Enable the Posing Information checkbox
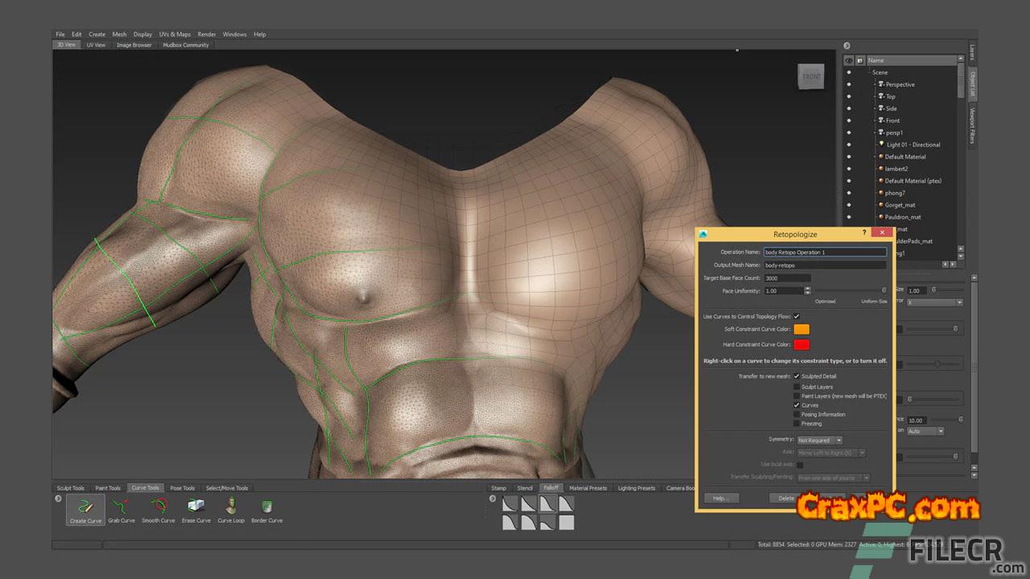Screen dimensions: 1030x579 (797, 414)
